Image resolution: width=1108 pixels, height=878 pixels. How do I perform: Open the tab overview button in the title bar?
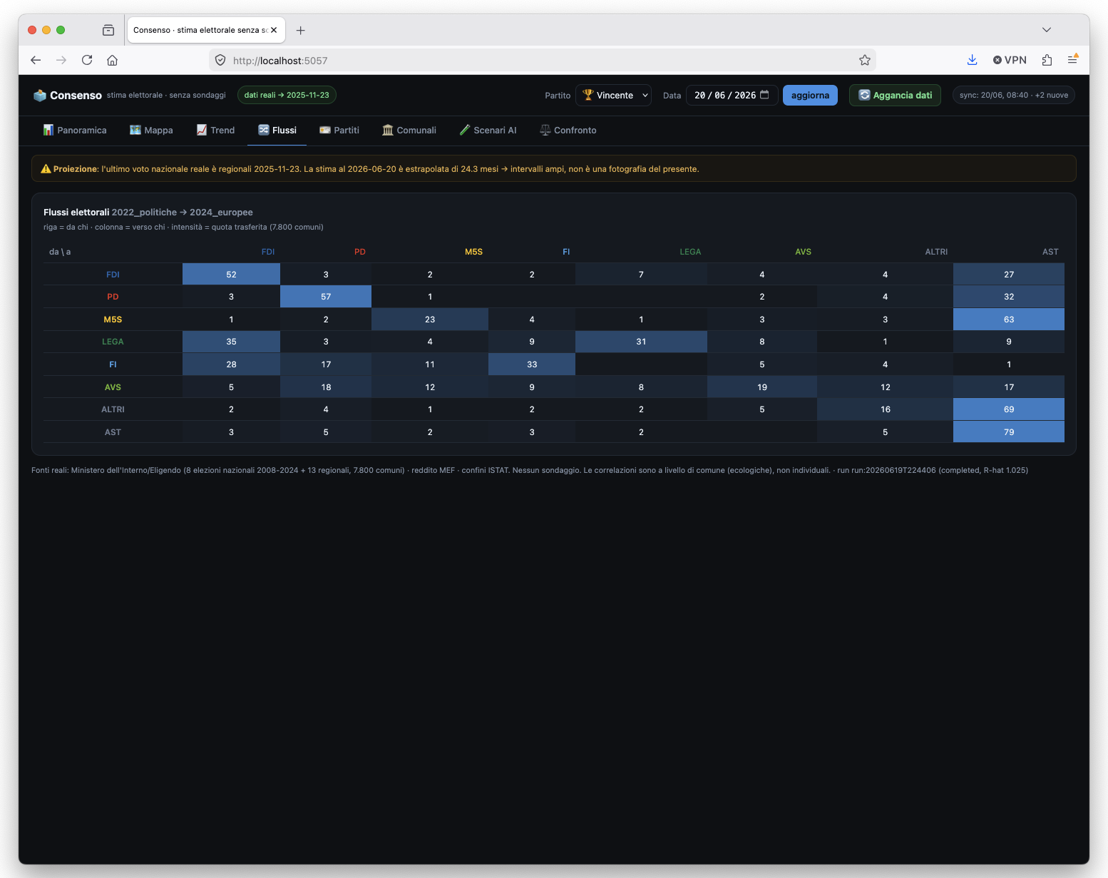[x=108, y=30]
